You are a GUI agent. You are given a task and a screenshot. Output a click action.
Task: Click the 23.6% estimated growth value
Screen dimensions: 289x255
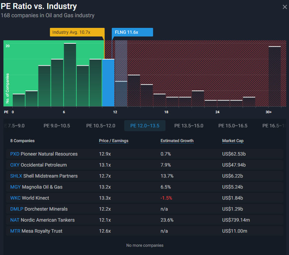pyautogui.click(x=167, y=220)
